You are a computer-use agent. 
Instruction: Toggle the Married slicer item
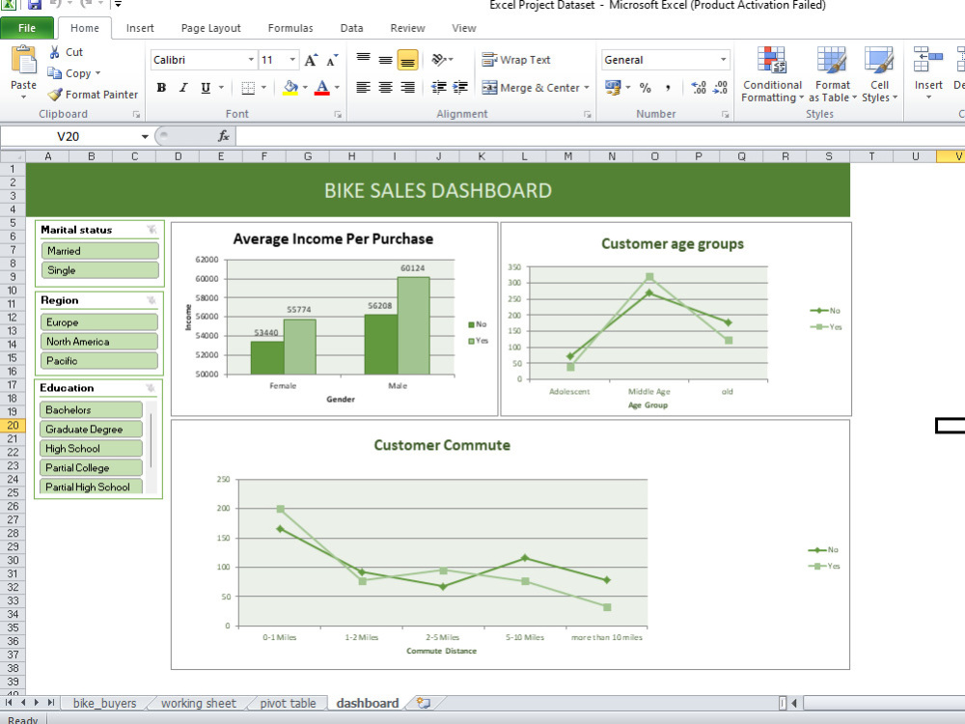99,251
